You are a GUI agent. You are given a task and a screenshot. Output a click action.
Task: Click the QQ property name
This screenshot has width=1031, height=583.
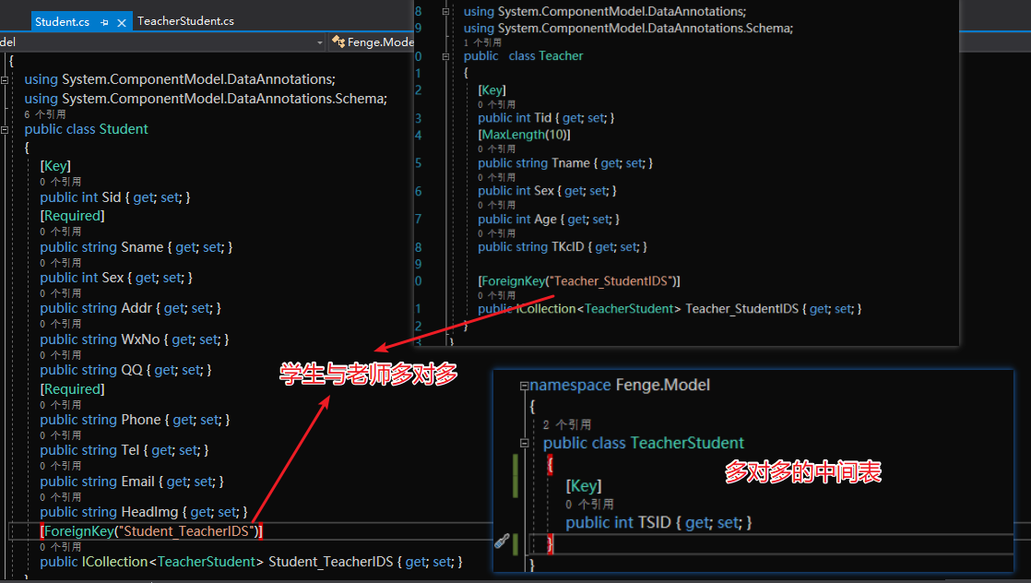(132, 370)
